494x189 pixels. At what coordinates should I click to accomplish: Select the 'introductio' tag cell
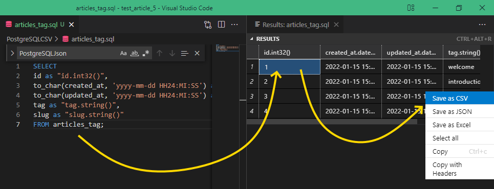pos(462,81)
